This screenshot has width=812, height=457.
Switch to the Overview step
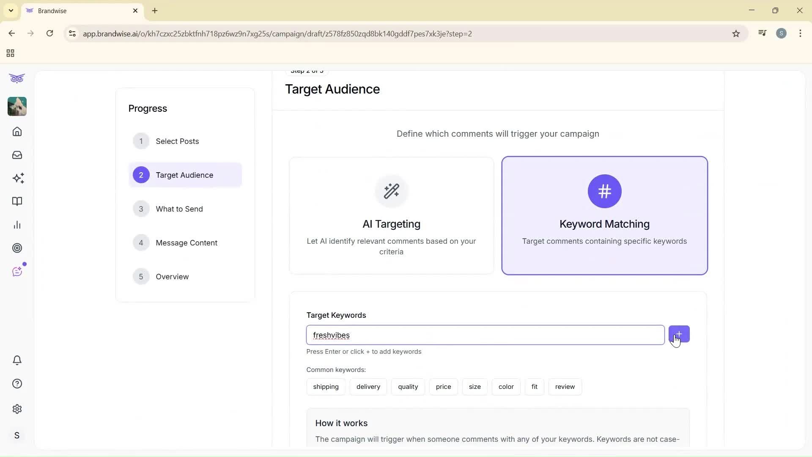click(x=172, y=277)
